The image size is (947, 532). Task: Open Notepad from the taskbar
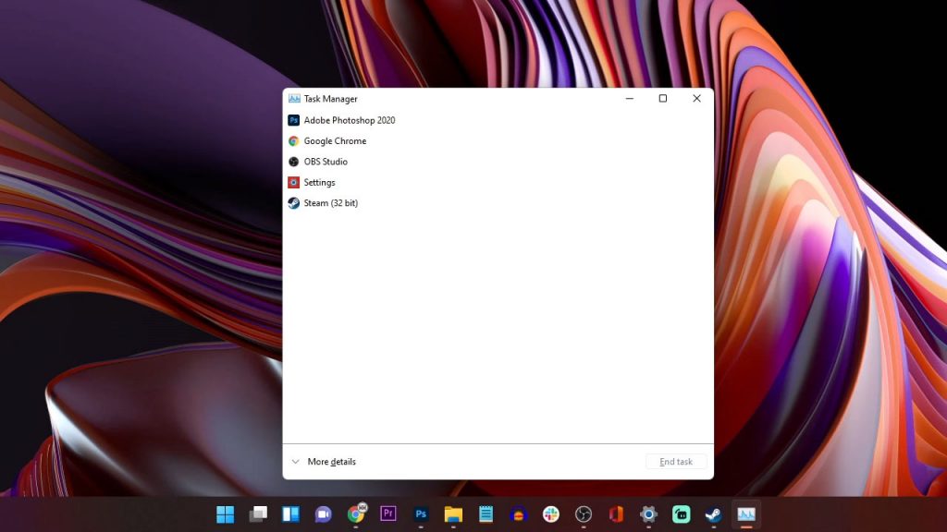(x=486, y=514)
